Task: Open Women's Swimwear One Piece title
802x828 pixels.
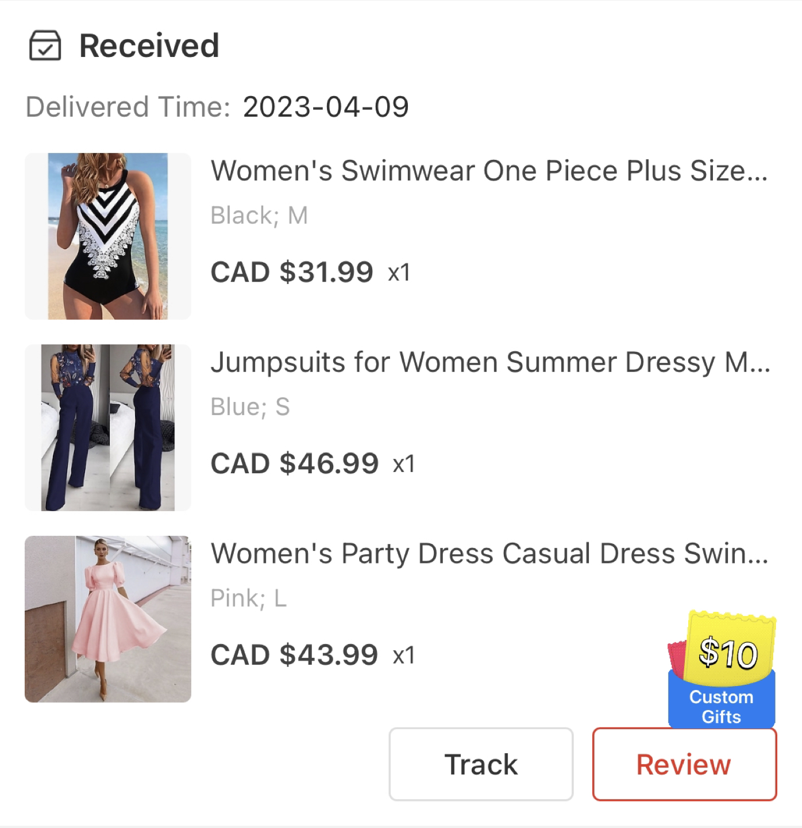Action: coord(489,171)
